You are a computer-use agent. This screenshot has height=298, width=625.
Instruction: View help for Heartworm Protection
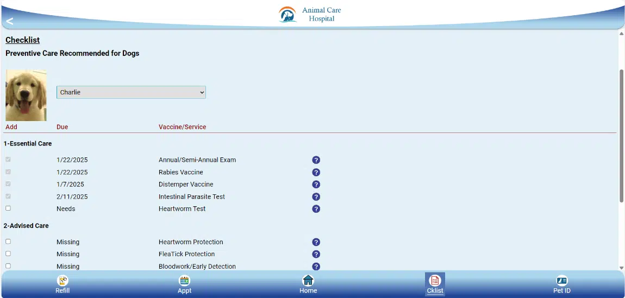[x=316, y=242]
